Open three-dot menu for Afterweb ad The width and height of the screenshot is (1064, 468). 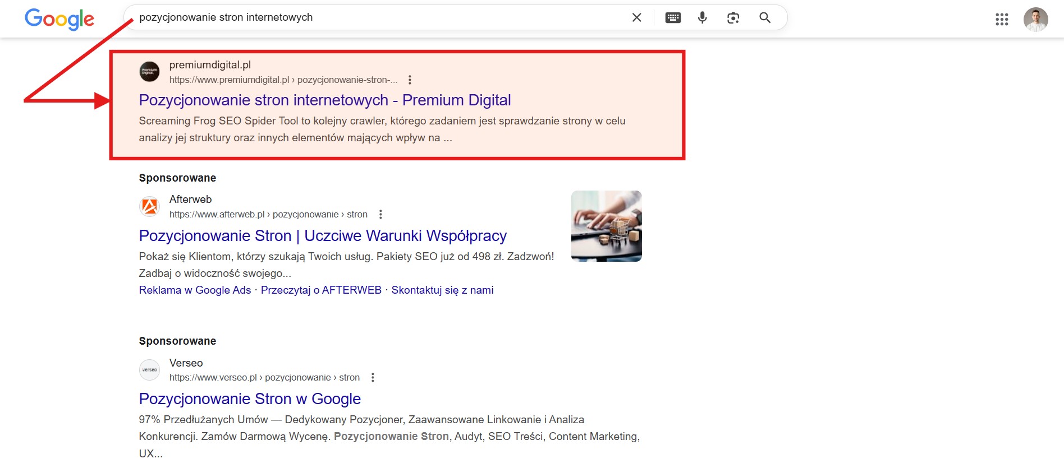(x=380, y=215)
